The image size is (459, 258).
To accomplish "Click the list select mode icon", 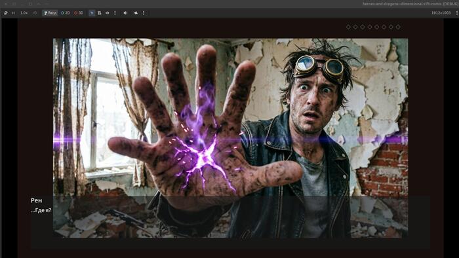I will pos(100,13).
